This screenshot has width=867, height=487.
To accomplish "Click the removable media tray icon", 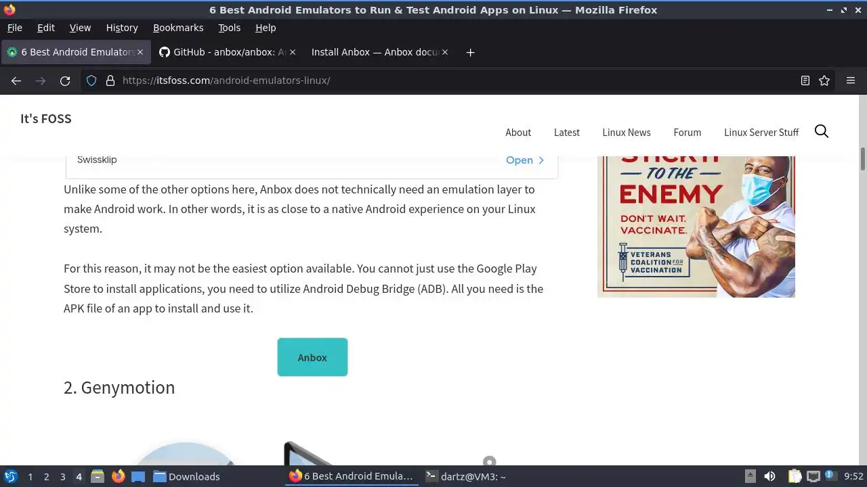I will pos(750,476).
